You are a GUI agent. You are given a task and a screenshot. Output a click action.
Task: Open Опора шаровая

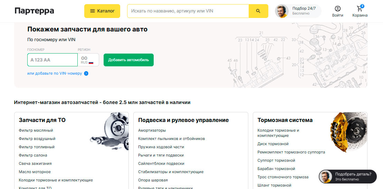pos(153,180)
